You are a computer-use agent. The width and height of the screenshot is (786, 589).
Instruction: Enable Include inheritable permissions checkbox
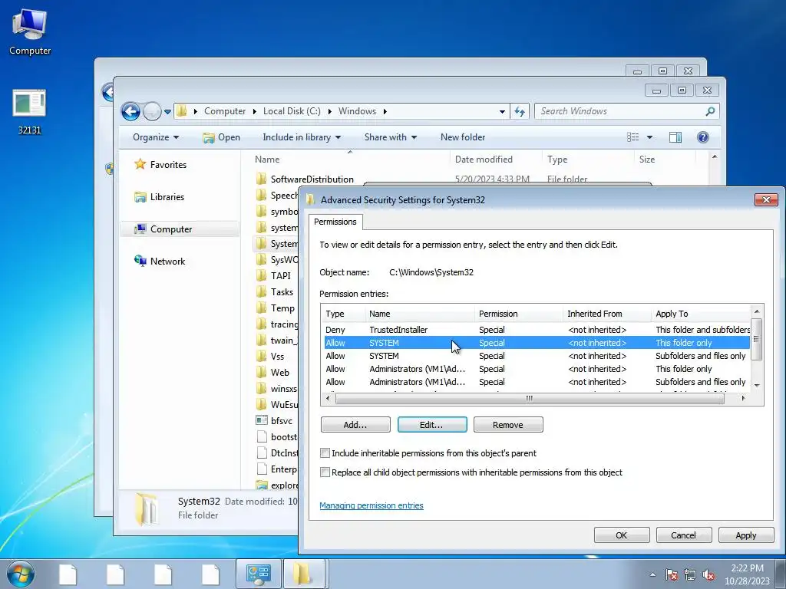click(x=325, y=452)
